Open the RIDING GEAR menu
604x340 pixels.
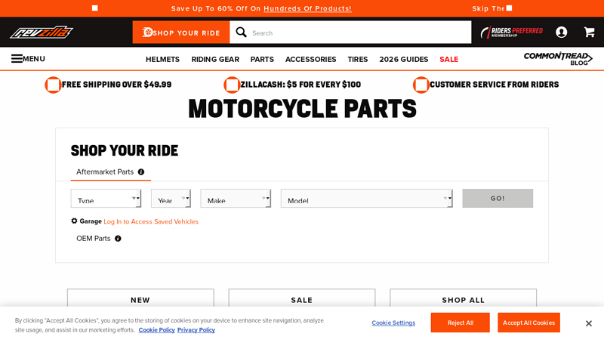point(215,60)
